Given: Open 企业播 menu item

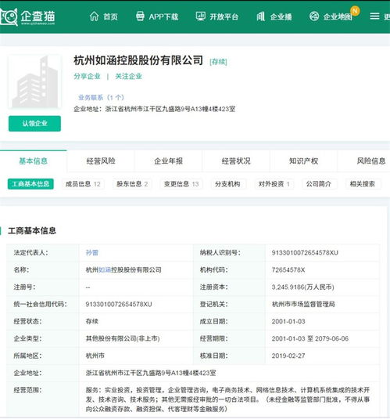Looking at the screenshot, I should click(281, 16).
